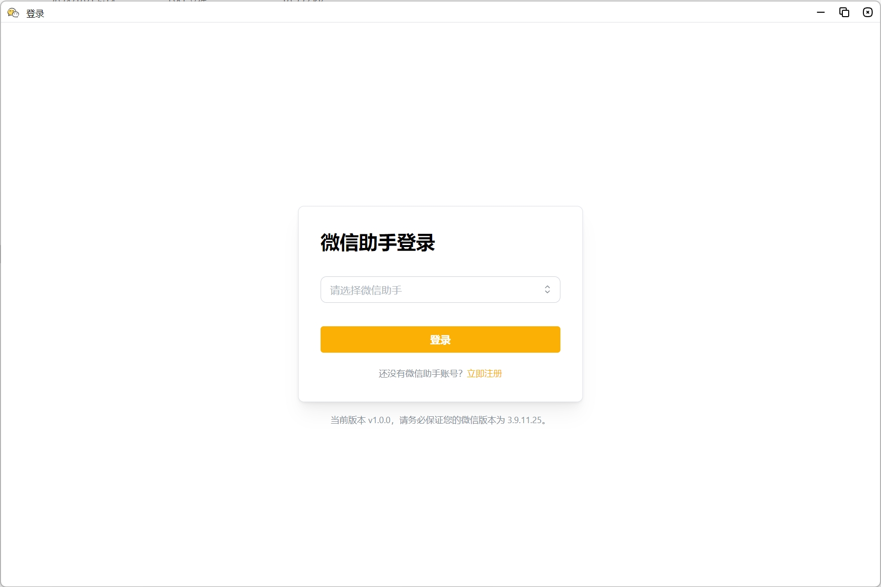Click the up-down chevron in the assistant selector
The image size is (881, 587).
point(547,290)
